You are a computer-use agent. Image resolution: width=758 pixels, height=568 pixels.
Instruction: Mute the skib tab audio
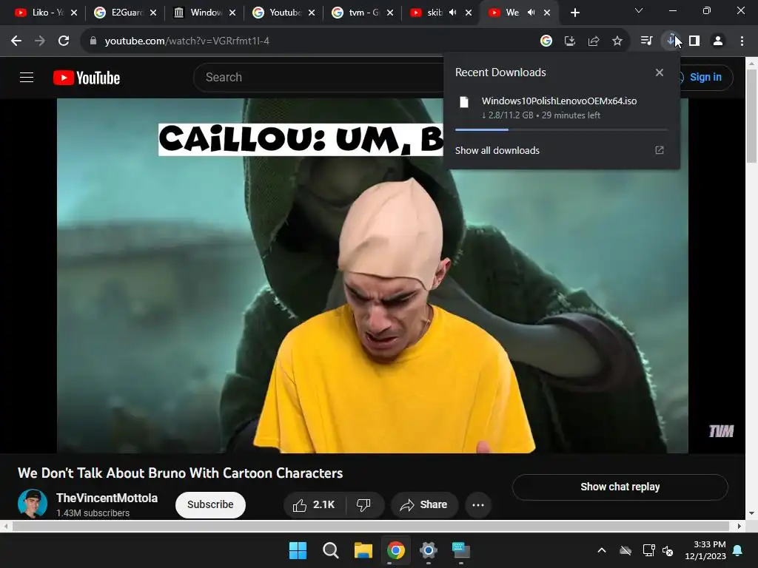[452, 13]
